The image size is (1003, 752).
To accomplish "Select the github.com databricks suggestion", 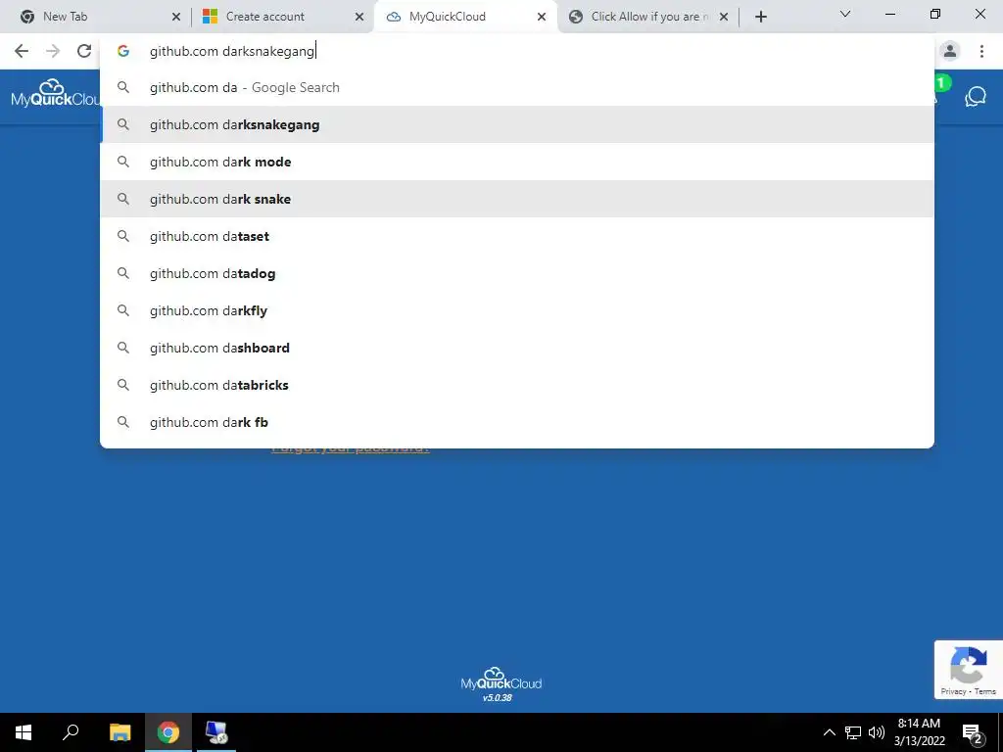I will tap(517, 385).
